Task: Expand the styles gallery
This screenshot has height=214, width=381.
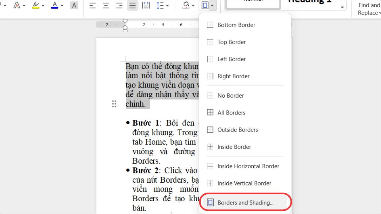Action: [x=342, y=7]
